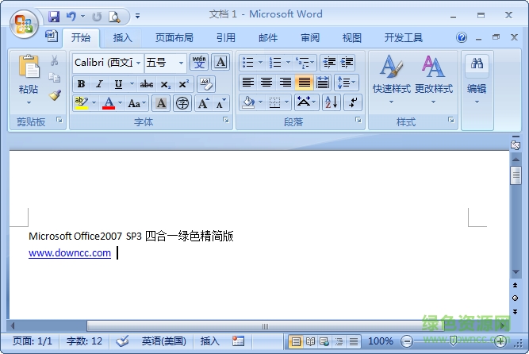Open the font dialog launcher in 字体 group

(x=226, y=121)
